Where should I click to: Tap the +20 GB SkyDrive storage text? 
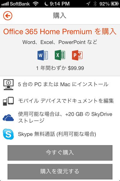pyautogui.click(x=65, y=117)
